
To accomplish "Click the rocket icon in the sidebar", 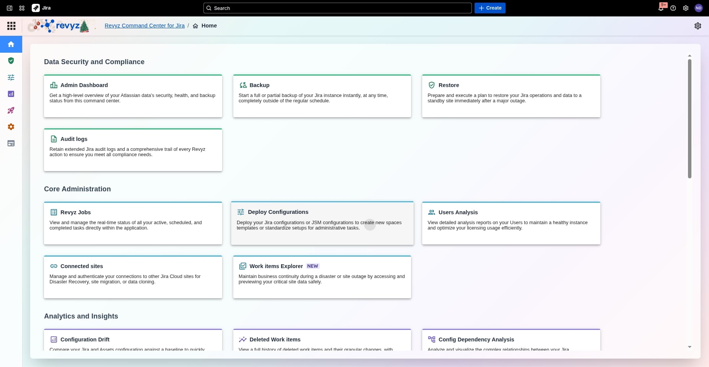I will pos(11,110).
